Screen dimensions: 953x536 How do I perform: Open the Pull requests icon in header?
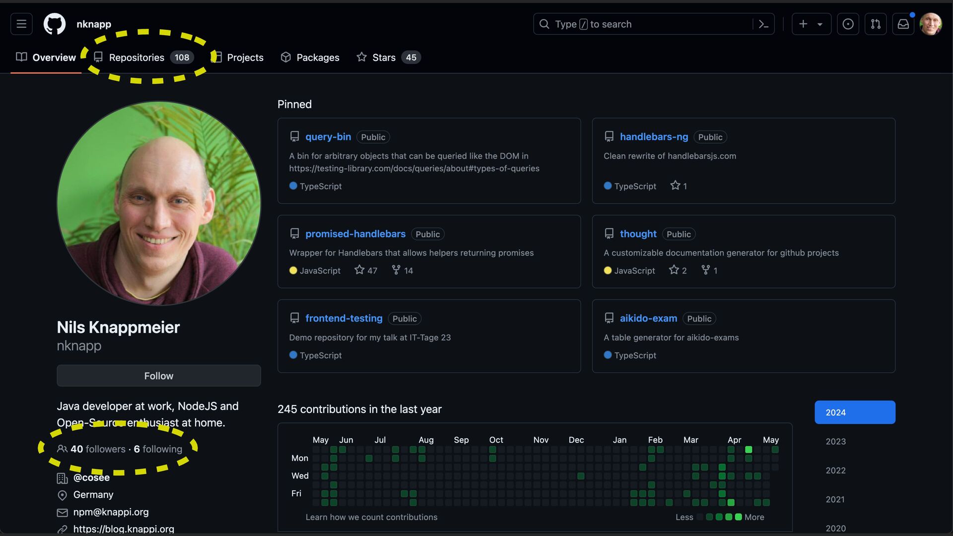[x=876, y=24]
